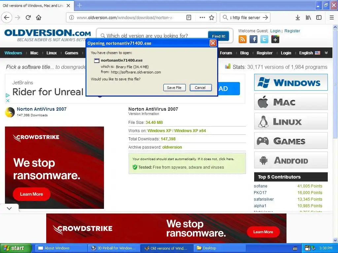The height and width of the screenshot is (253, 338).
Task: Select the Games platform button in sidebar
Action: click(291, 141)
